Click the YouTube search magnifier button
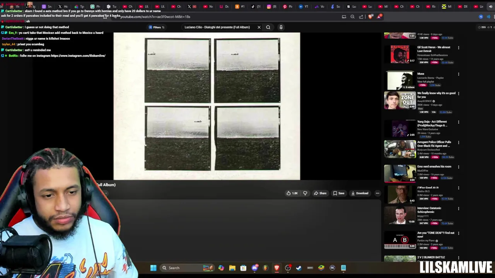 pyautogui.click(x=268, y=27)
